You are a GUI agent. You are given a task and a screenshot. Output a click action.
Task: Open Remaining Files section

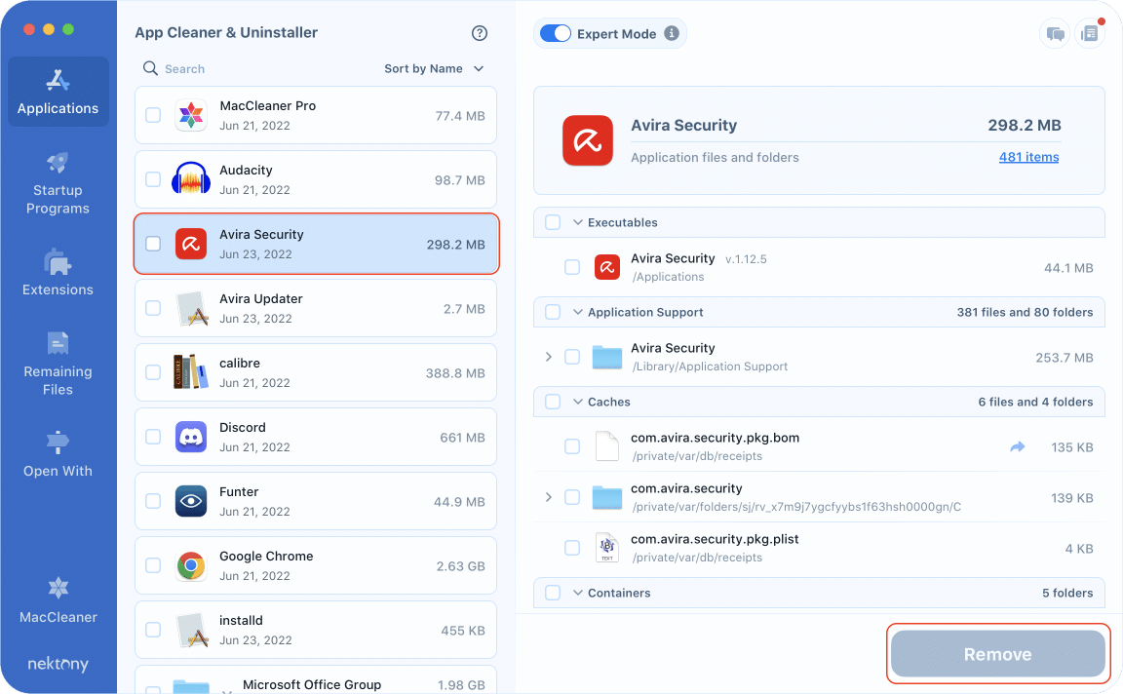click(x=58, y=363)
